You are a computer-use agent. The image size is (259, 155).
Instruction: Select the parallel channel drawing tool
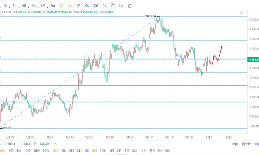pos(5,6)
